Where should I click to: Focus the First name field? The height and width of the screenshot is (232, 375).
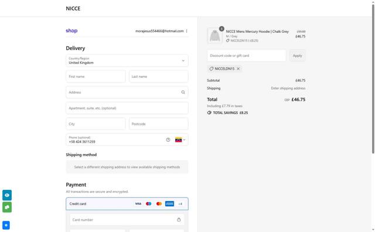pyautogui.click(x=96, y=77)
